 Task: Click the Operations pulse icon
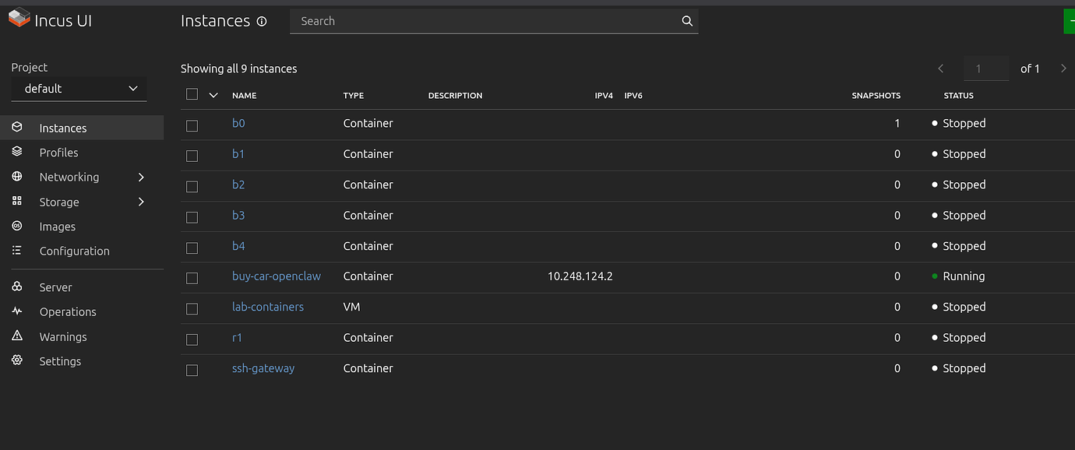tap(17, 311)
